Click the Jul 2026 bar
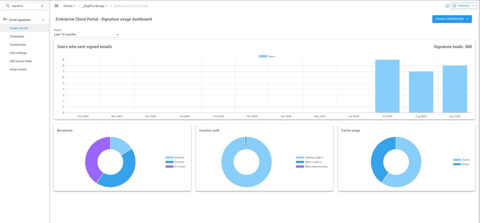This screenshot has height=223, width=480. click(x=387, y=86)
